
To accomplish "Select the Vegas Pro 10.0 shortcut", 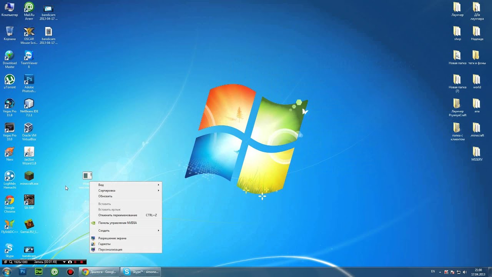I will 10,132.
